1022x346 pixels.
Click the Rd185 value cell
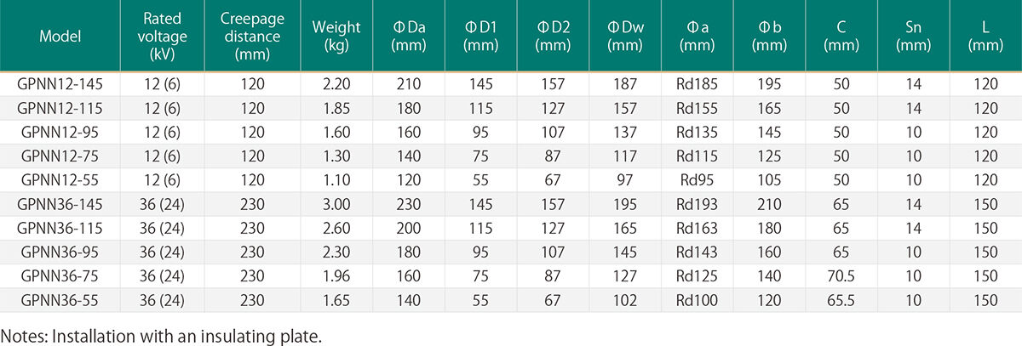pyautogui.click(x=698, y=85)
